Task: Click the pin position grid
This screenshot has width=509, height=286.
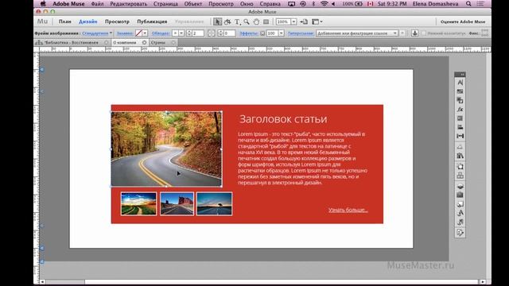Action: tap(484, 33)
